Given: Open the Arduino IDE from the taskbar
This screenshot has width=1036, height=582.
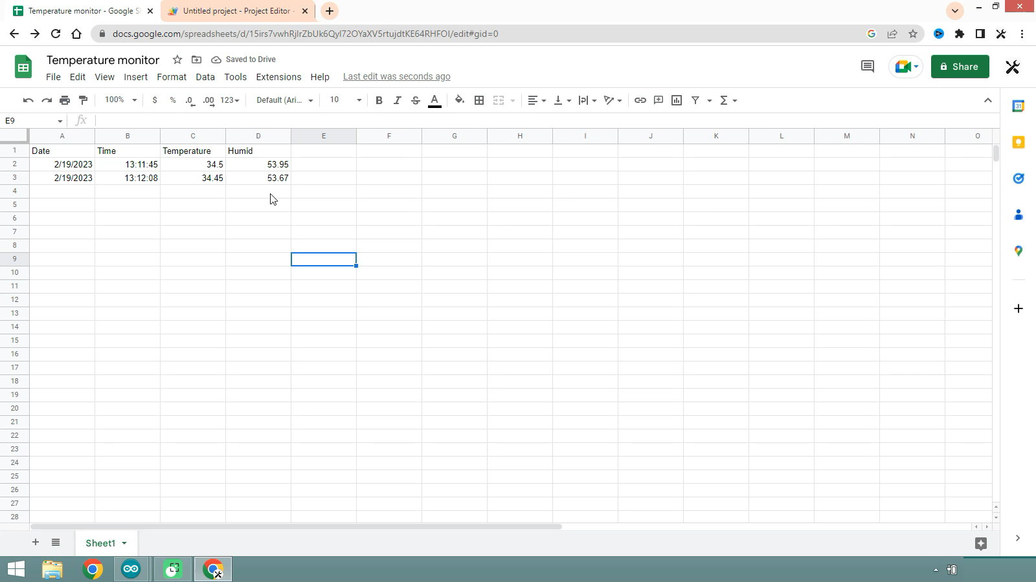Looking at the screenshot, I should coord(131,569).
